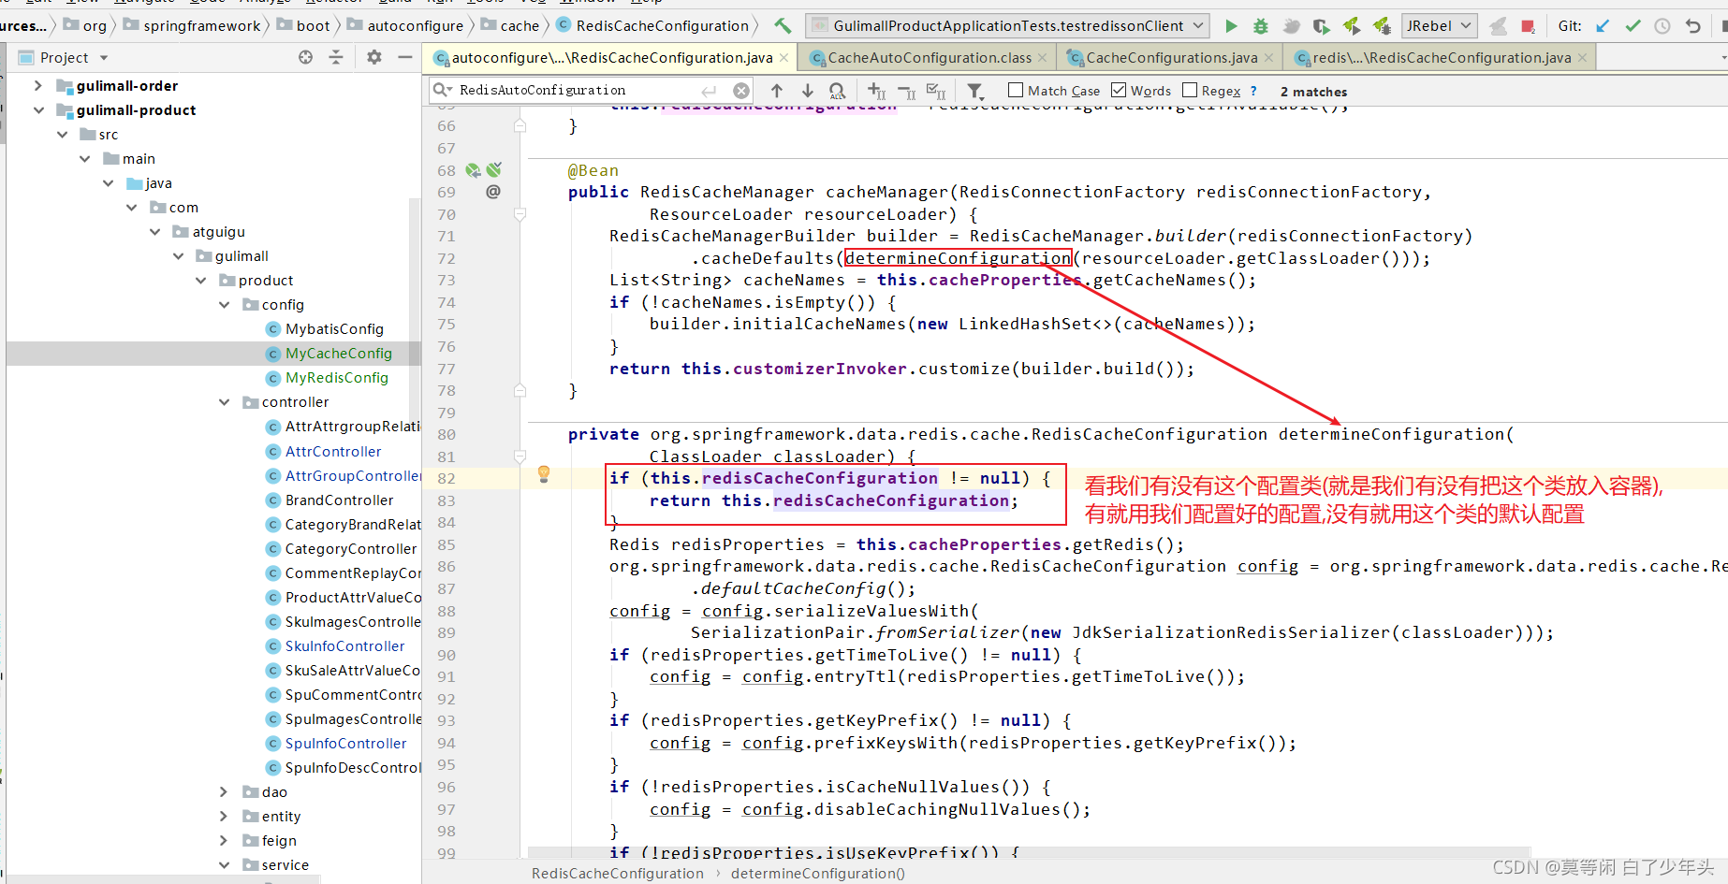Expand the dao folder
1728x884 pixels.
click(224, 791)
